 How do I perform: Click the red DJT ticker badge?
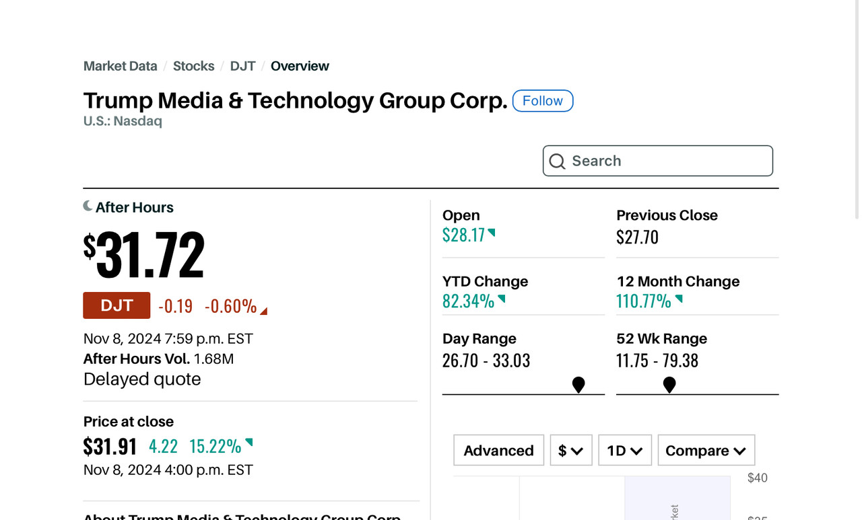pos(117,305)
